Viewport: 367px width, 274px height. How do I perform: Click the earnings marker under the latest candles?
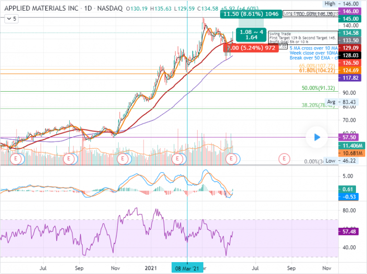click(232, 159)
